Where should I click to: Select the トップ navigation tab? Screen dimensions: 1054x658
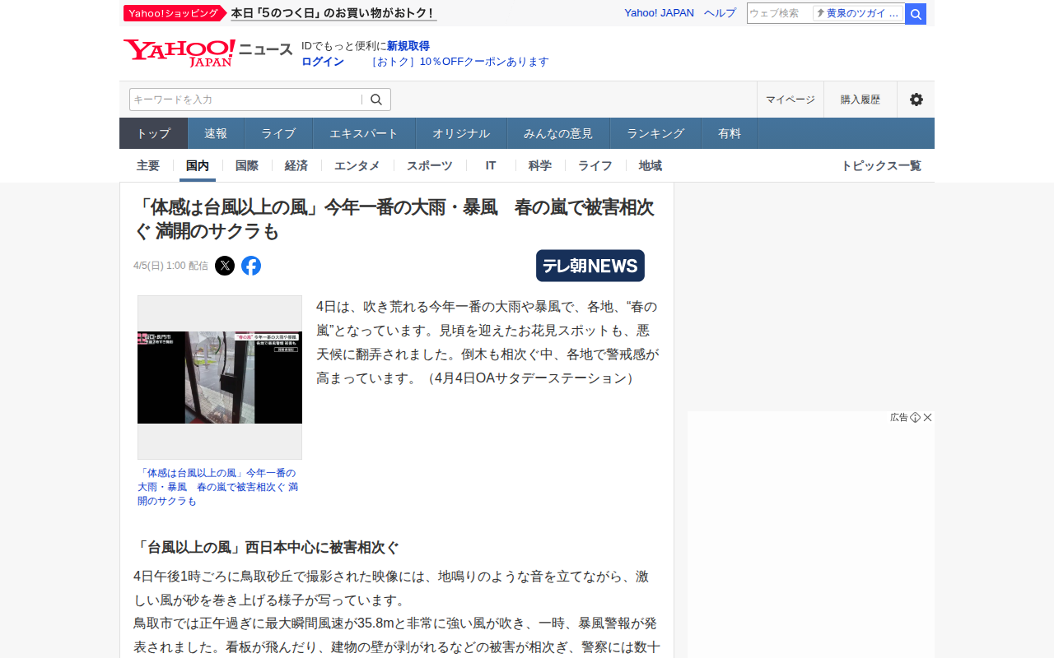(x=153, y=133)
